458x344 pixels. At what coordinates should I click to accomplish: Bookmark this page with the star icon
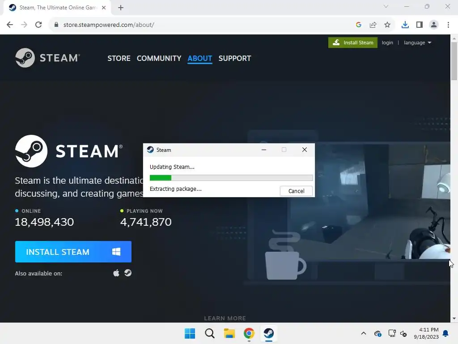(x=387, y=25)
